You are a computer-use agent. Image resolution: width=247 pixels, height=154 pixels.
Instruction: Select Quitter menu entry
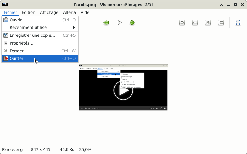pyautogui.click(x=40, y=58)
